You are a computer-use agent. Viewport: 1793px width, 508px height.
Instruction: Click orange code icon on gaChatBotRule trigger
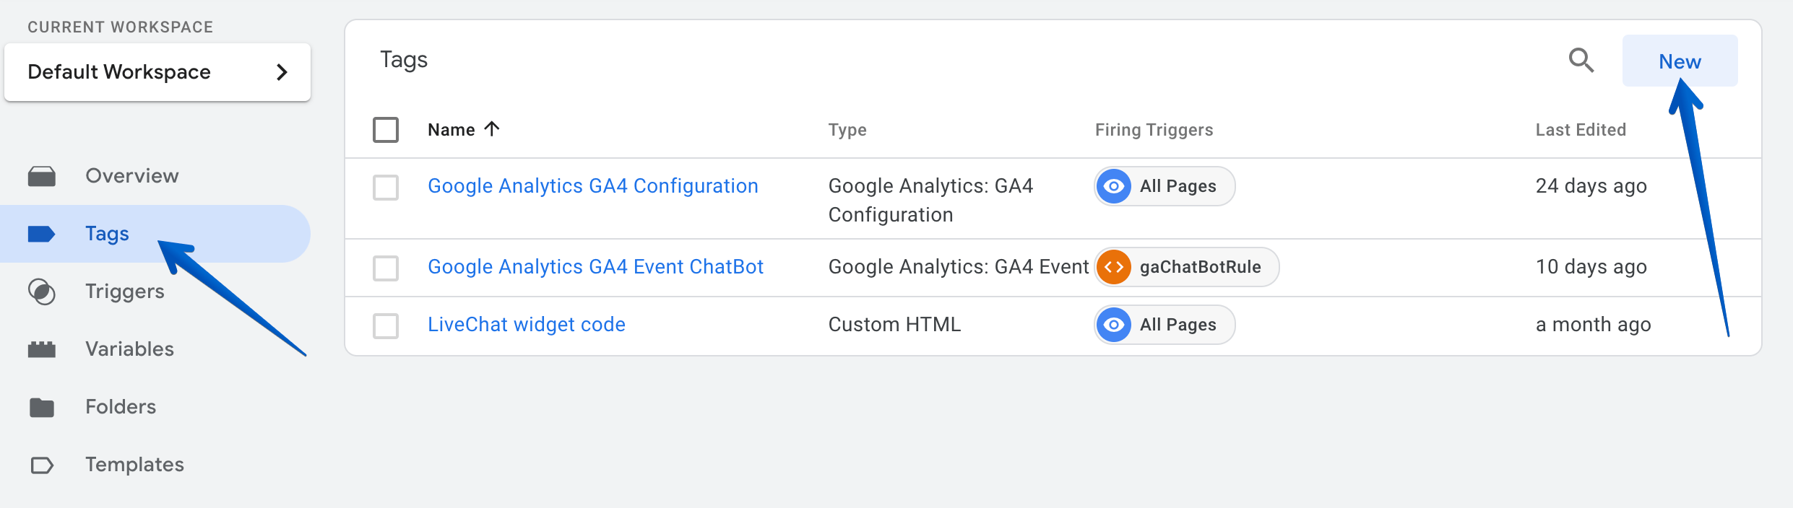1114,267
